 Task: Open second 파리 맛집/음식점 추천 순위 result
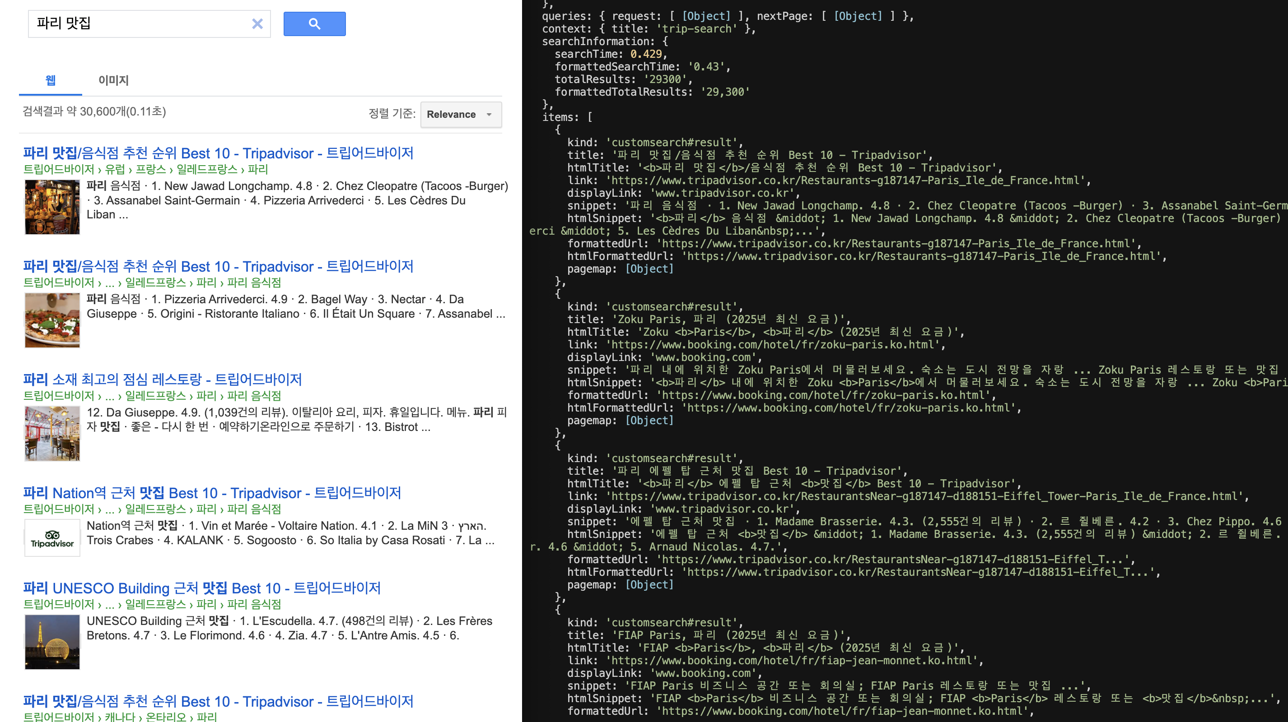pos(218,266)
